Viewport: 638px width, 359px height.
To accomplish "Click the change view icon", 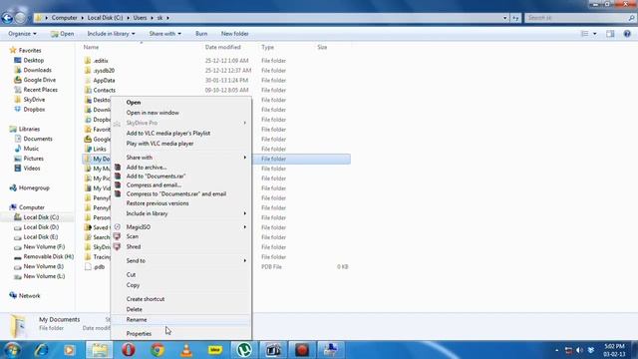I will 585,34.
